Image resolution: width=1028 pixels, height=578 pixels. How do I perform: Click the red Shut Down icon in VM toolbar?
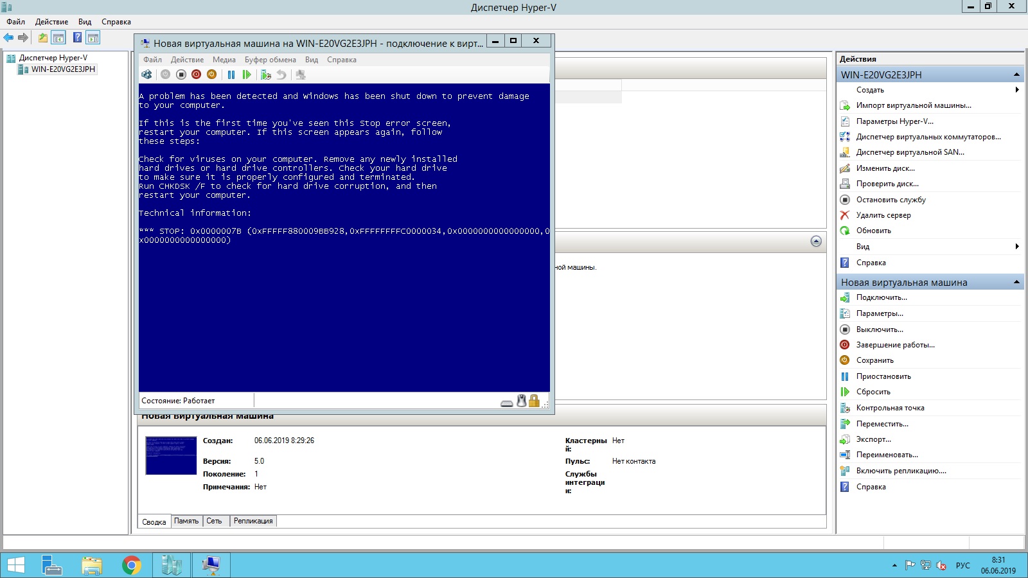[x=197, y=74]
